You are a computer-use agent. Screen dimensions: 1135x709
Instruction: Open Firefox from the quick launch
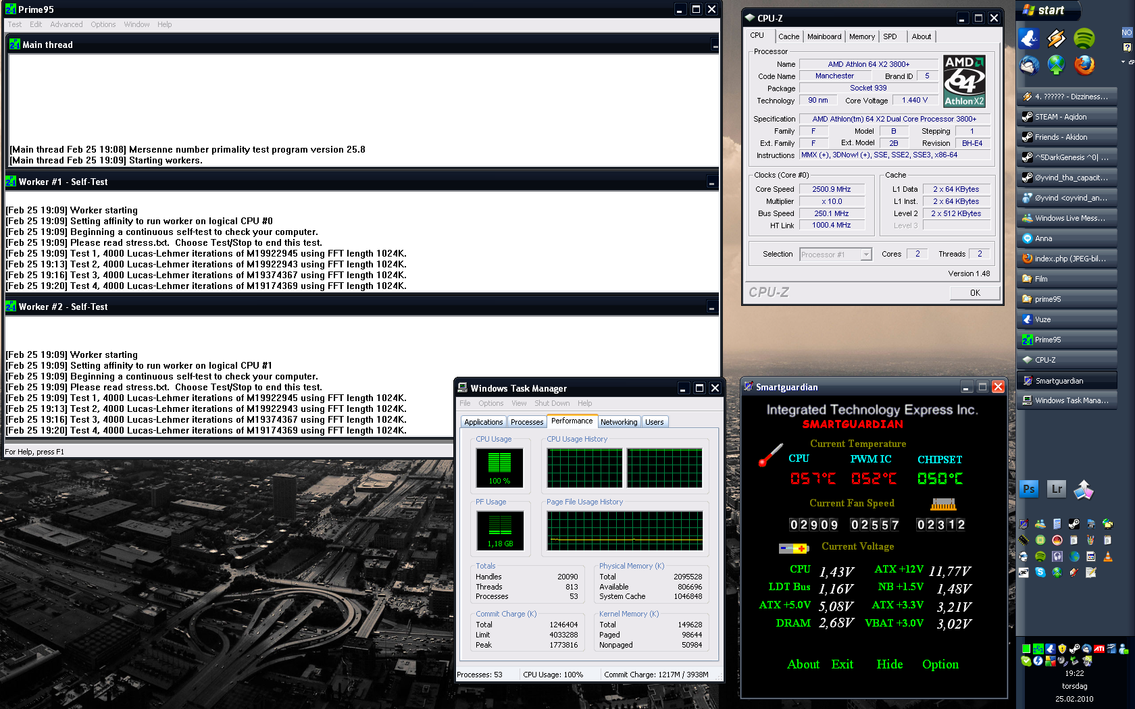1084,65
